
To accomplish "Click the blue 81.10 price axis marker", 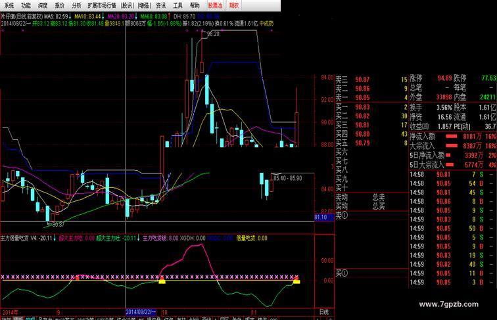I will pyautogui.click(x=324, y=217).
